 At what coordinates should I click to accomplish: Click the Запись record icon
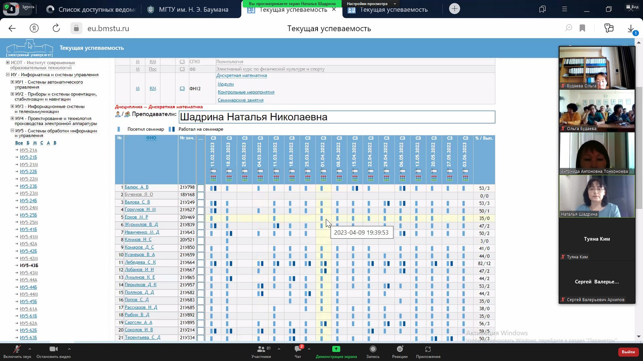tap(373, 349)
